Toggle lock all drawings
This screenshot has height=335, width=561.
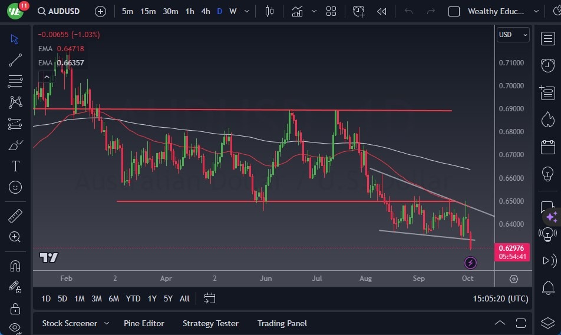tap(15, 308)
